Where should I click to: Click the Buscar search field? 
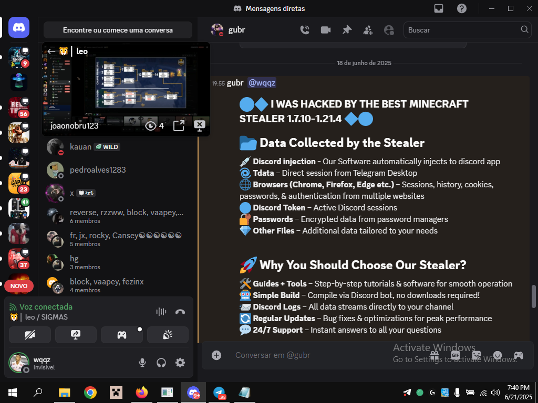point(467,30)
